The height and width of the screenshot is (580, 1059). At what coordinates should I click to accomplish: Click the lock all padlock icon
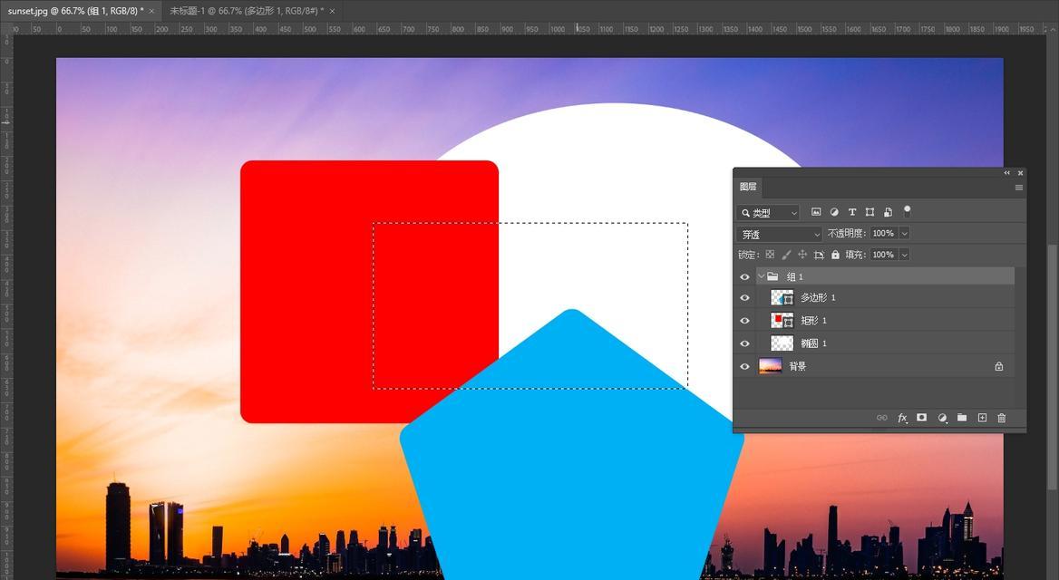click(x=835, y=255)
